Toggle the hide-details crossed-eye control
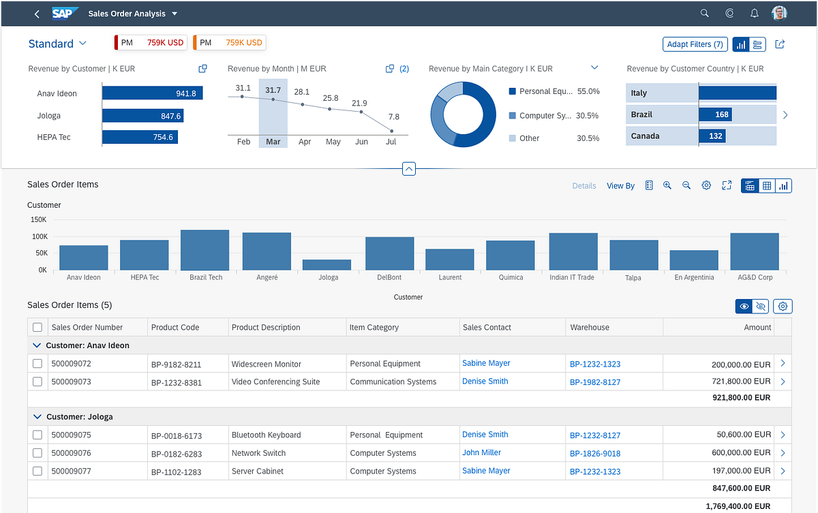The height and width of the screenshot is (513, 818). (761, 306)
